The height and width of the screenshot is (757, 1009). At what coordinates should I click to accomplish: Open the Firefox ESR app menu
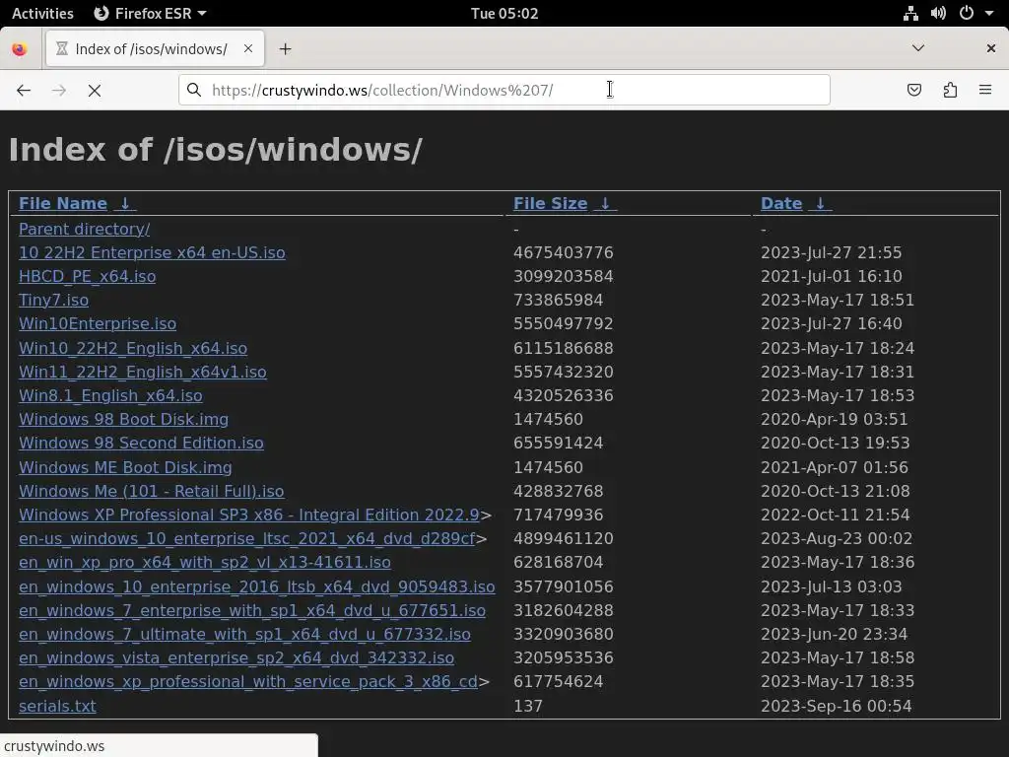point(150,13)
